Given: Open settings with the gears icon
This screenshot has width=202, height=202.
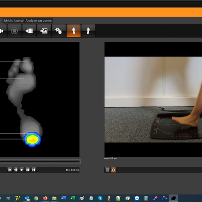Looking at the screenshot, I should [59, 31].
